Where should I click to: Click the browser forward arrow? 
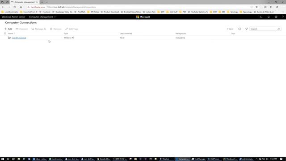coord(9,7)
